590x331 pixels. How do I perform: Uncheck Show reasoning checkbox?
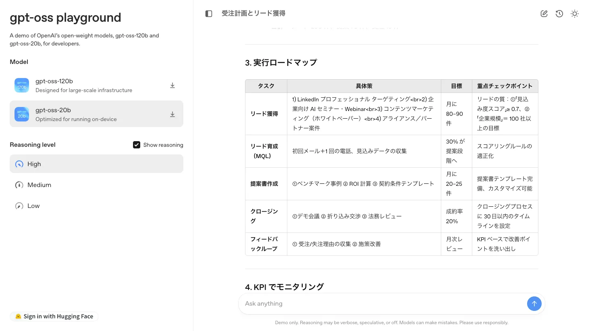pyautogui.click(x=137, y=145)
